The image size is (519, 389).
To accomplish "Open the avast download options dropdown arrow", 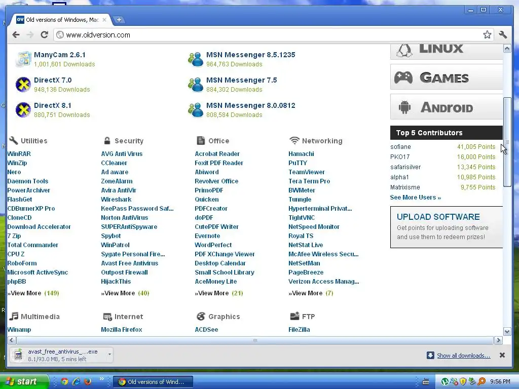I will click(x=109, y=355).
